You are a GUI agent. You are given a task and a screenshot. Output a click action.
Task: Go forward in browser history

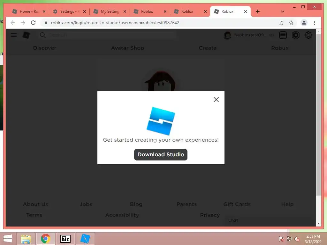(23, 23)
